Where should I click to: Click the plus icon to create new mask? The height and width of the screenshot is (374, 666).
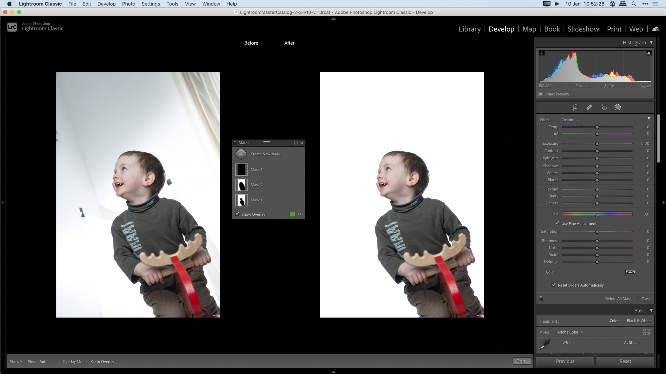click(241, 154)
